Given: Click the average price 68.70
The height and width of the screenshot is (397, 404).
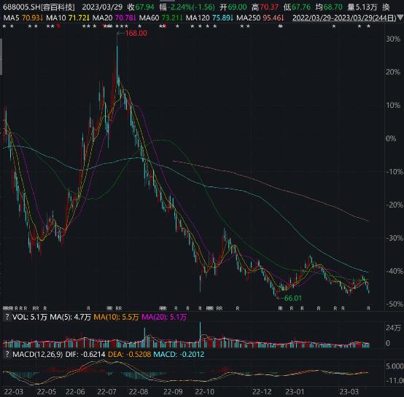Looking at the screenshot, I should [x=333, y=7].
